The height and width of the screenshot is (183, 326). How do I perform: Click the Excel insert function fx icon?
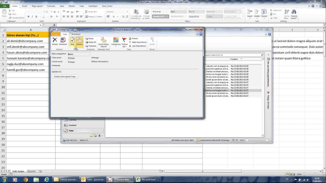click(54, 25)
